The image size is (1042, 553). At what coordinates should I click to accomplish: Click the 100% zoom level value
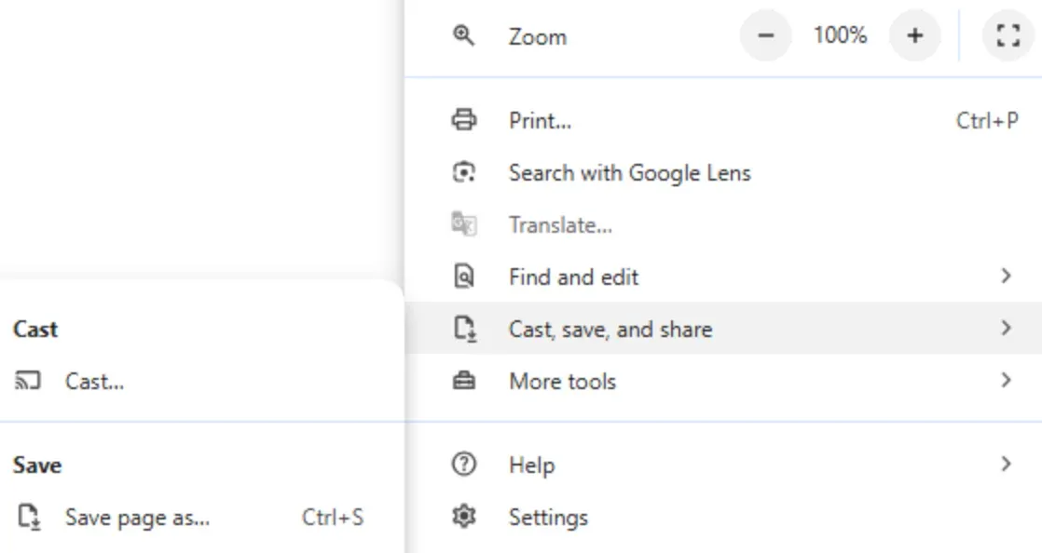point(840,36)
